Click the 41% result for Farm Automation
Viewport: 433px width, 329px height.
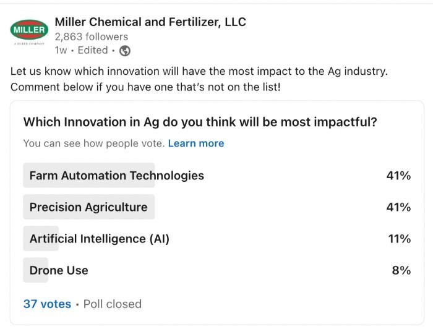point(398,176)
